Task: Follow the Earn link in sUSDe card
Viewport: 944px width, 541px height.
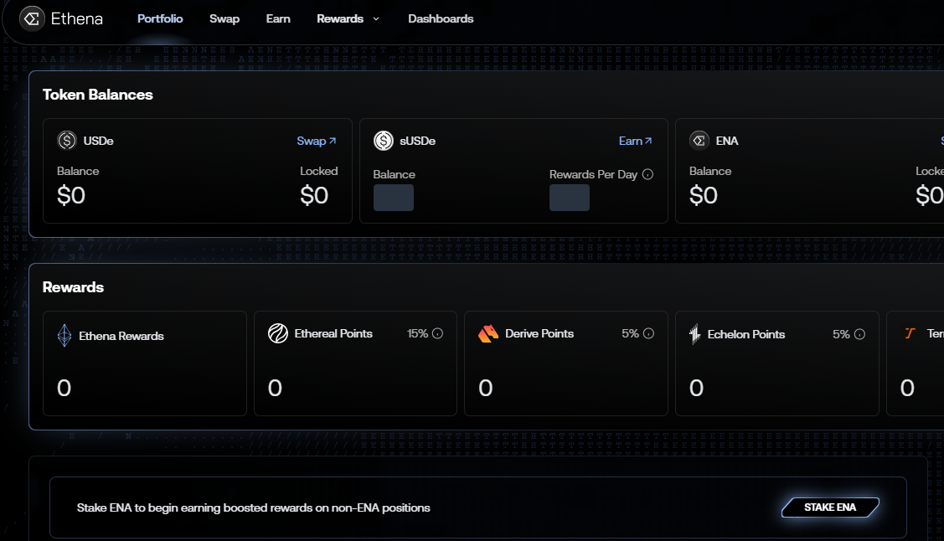Action: (x=635, y=141)
